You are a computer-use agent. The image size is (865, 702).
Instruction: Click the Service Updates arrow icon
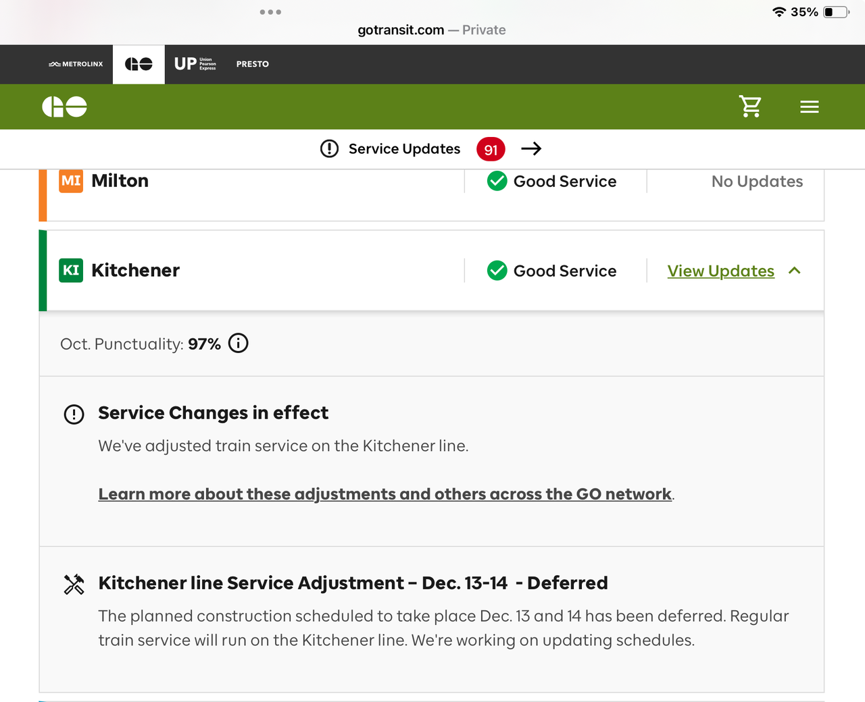coord(531,148)
